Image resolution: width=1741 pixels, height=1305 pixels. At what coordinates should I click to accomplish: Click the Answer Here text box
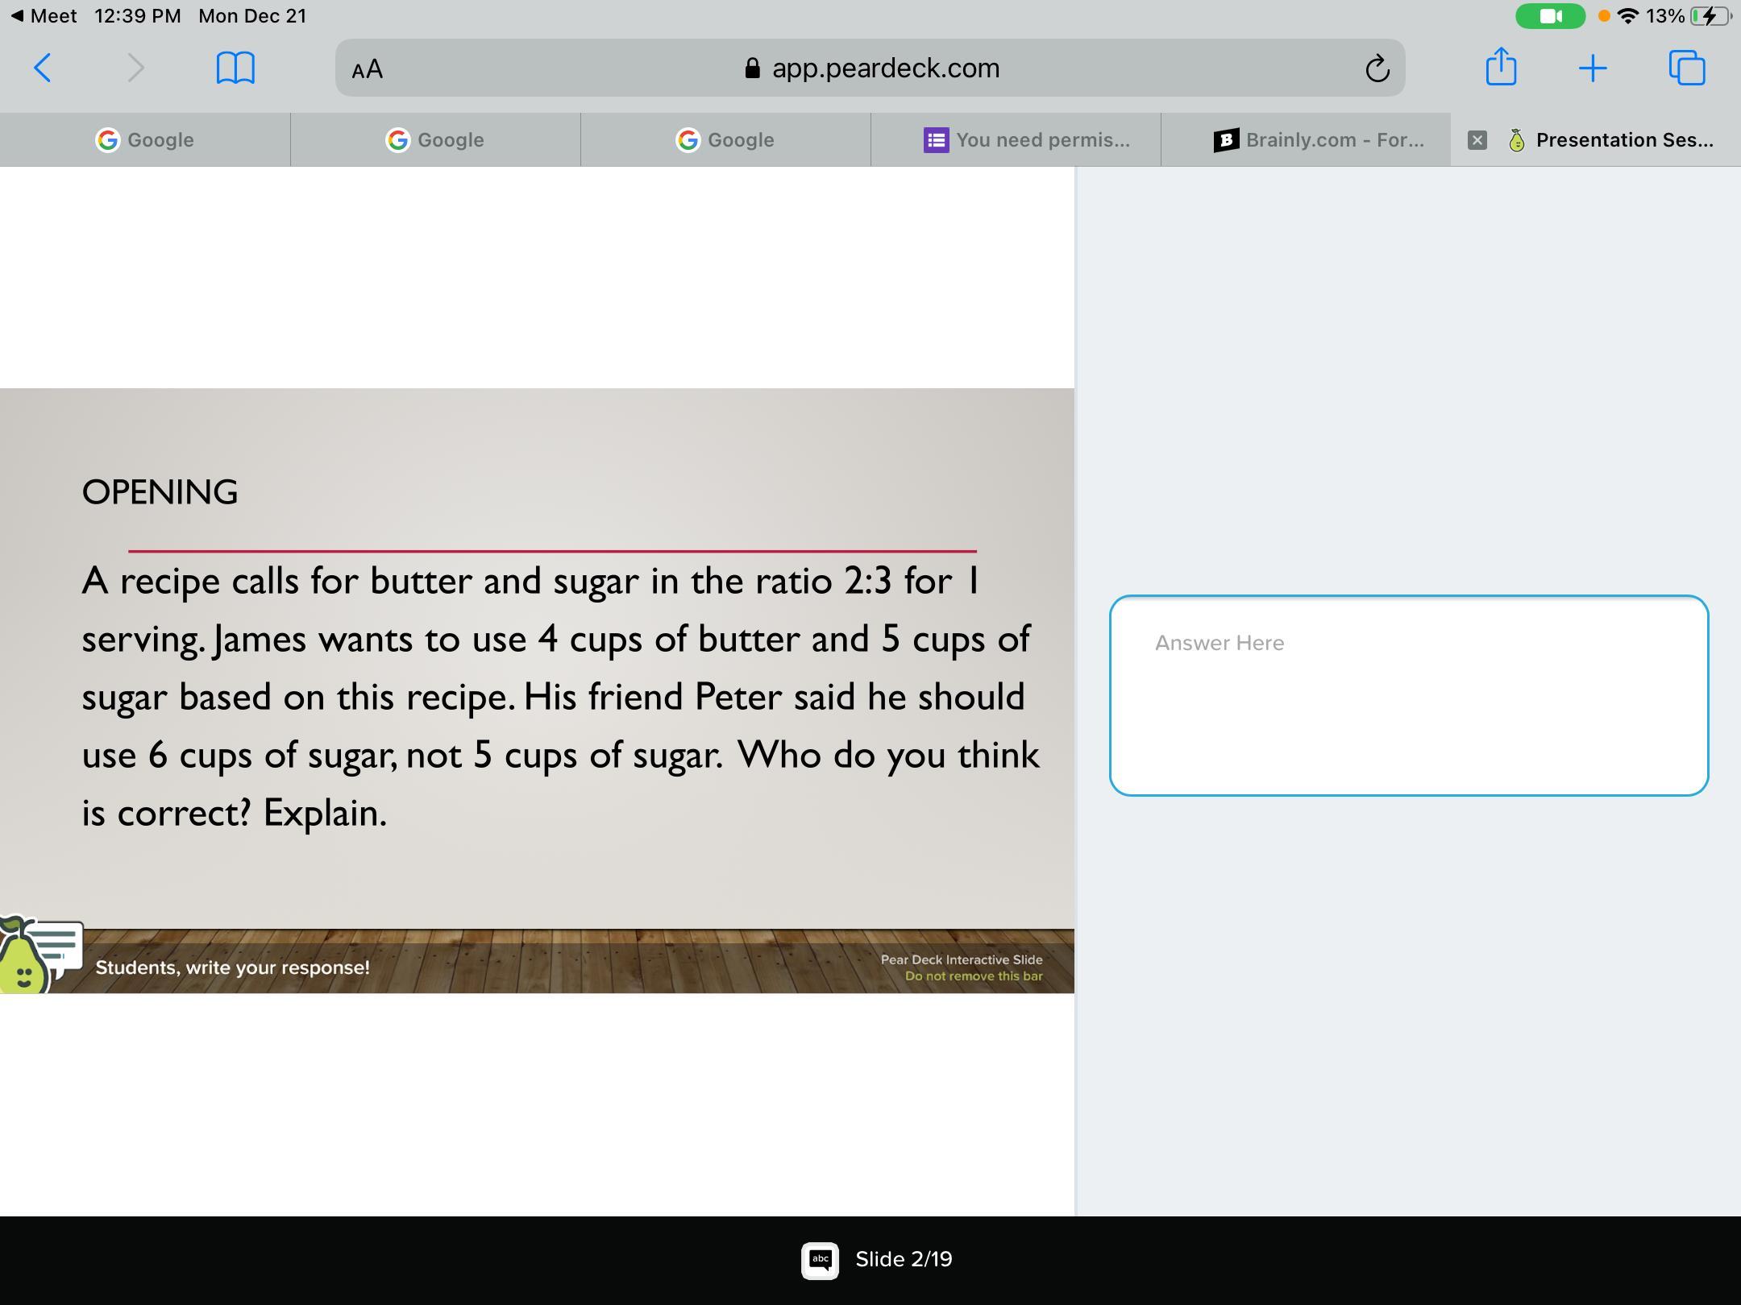pos(1408,695)
